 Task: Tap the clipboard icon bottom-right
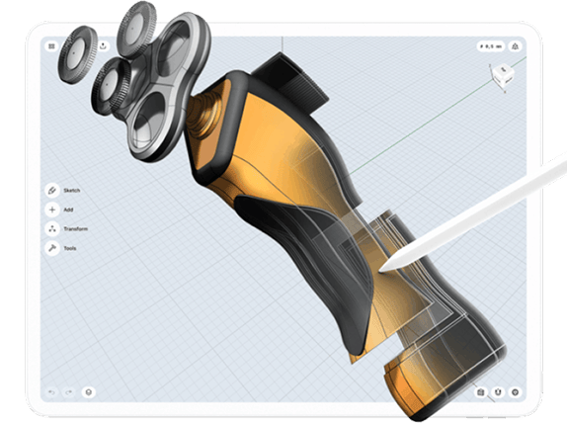pos(481,392)
